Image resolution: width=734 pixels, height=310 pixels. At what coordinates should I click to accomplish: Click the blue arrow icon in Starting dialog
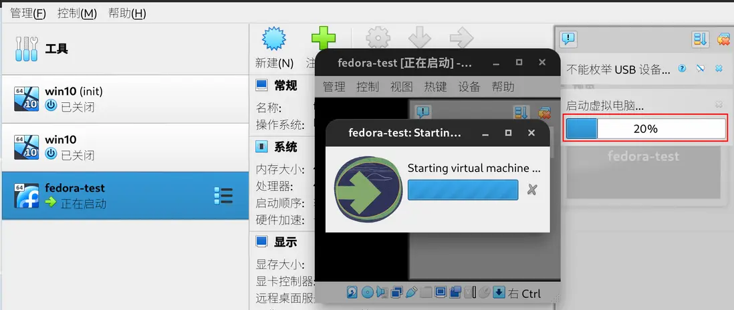pyautogui.click(x=368, y=189)
